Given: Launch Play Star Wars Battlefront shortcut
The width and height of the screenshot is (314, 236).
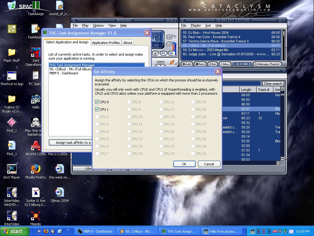Looking at the screenshot, I should tap(35, 127).
